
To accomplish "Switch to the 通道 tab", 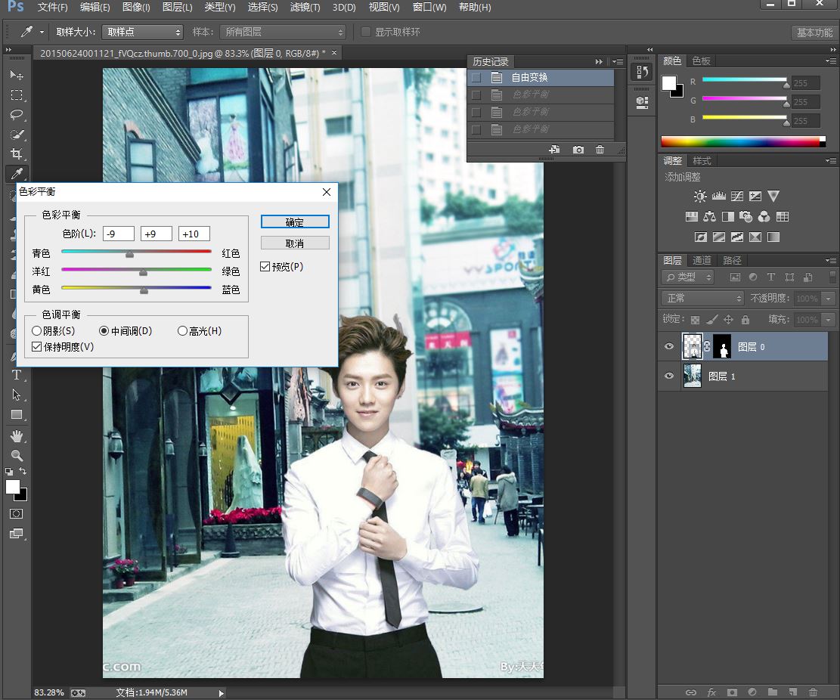I will pos(702,260).
